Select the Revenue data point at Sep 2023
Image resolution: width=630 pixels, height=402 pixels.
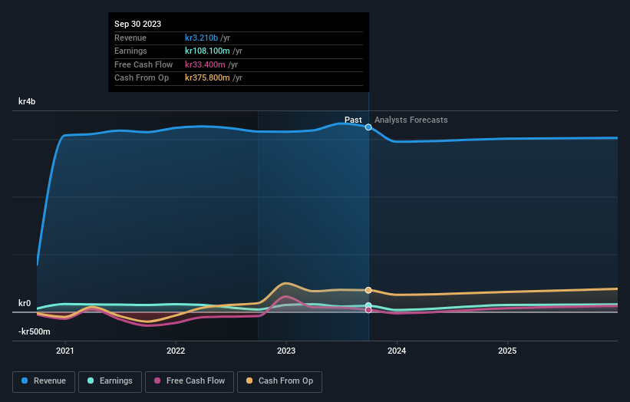[x=368, y=127]
